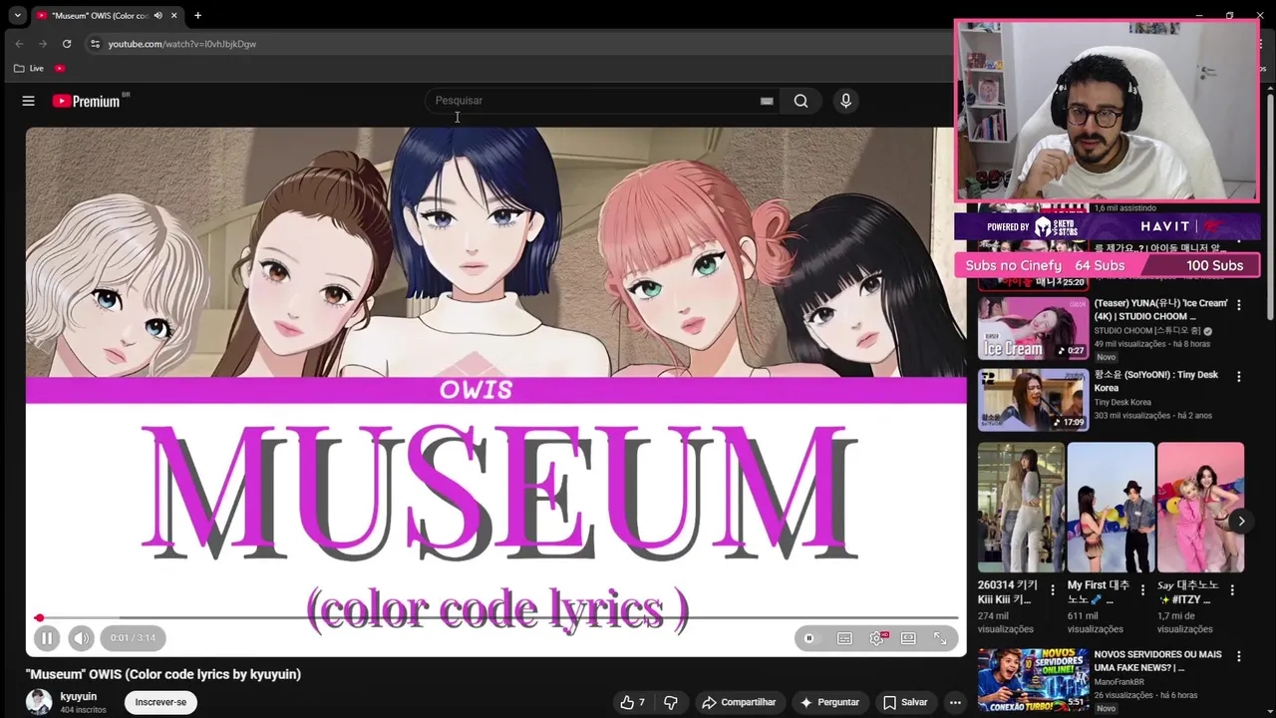Open options for 'NOVOS SERVIDORES OU MAIS' video
The height and width of the screenshot is (718, 1276).
pyautogui.click(x=1239, y=656)
